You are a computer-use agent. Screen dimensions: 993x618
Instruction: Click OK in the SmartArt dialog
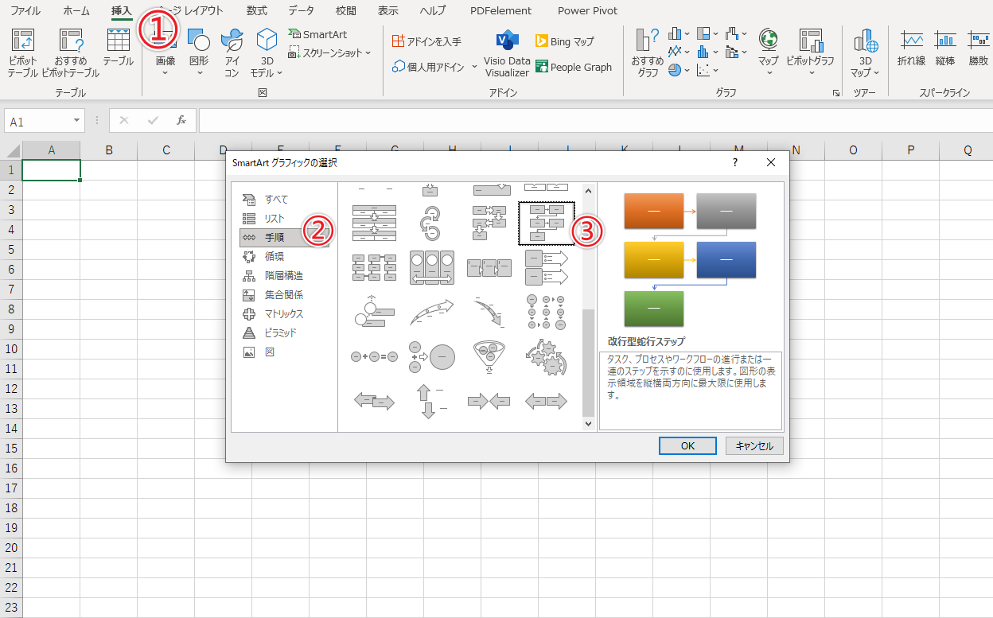688,446
